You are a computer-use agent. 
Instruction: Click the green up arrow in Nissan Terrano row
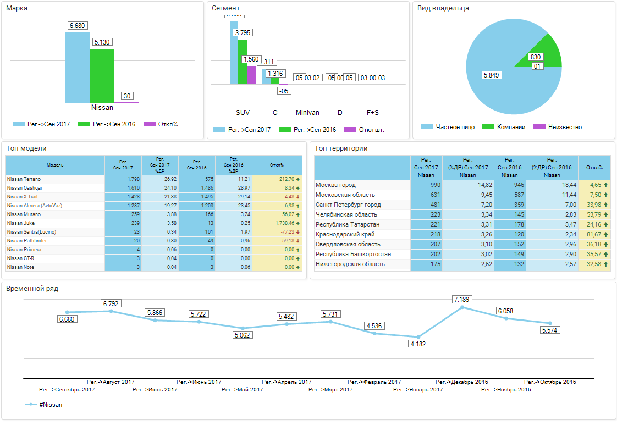[x=298, y=179]
